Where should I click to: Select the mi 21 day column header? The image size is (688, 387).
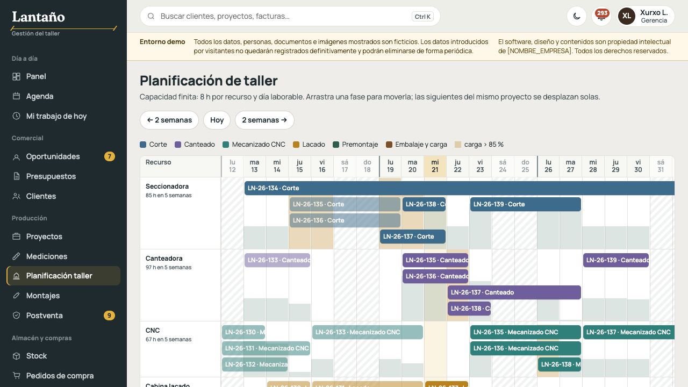tap(435, 166)
